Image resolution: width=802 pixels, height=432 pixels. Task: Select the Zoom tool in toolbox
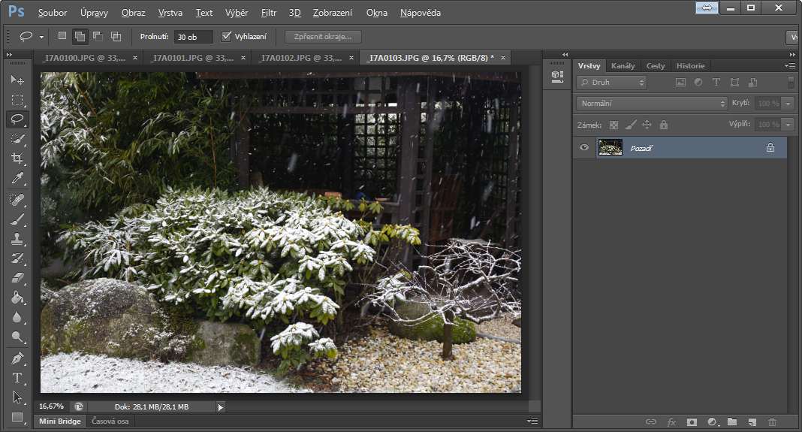point(17,337)
